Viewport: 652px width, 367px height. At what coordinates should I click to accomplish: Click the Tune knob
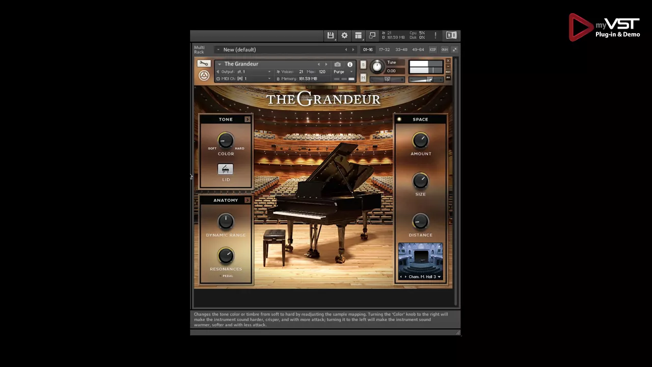click(x=377, y=67)
